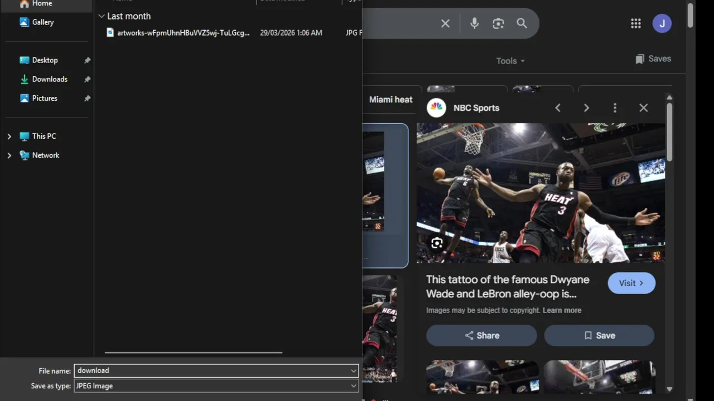The height and width of the screenshot is (401, 714).
Task: Open the second-row result thumbnail of the Heat player
Action: pos(380,329)
